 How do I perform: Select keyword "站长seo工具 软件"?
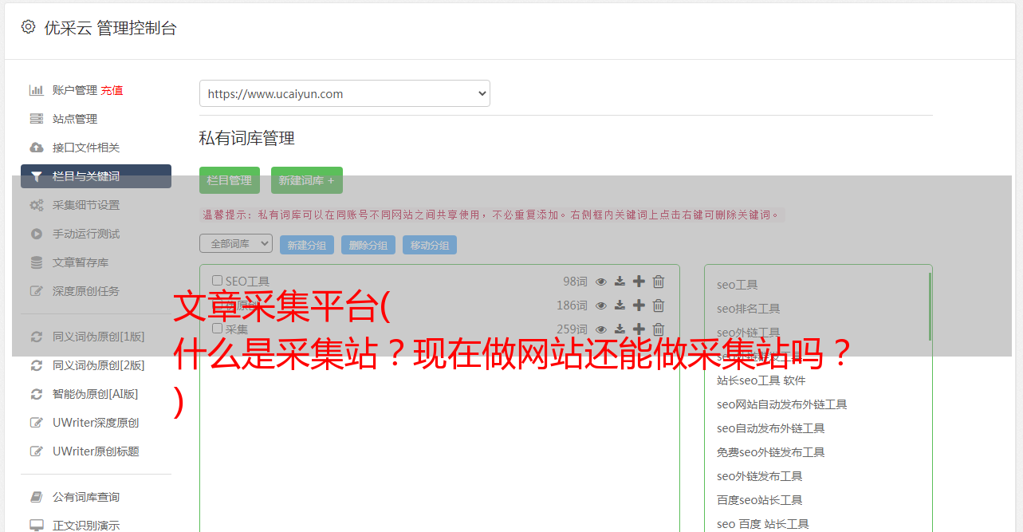coord(761,380)
